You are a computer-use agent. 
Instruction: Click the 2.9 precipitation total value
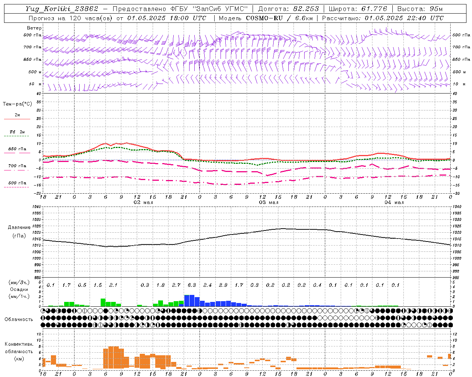click(x=223, y=285)
